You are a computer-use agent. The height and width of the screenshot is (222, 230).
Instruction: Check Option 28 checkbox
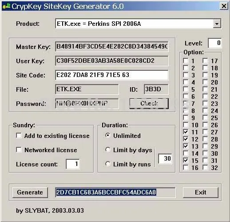[205, 139]
